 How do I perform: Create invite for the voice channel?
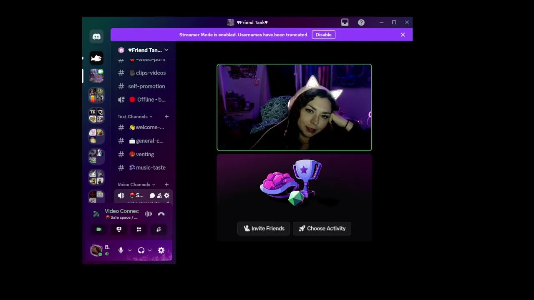tap(159, 196)
